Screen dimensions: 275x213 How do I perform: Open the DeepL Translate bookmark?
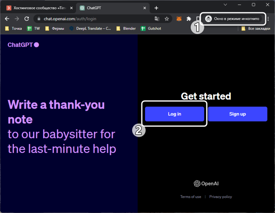pyautogui.click(x=90, y=28)
